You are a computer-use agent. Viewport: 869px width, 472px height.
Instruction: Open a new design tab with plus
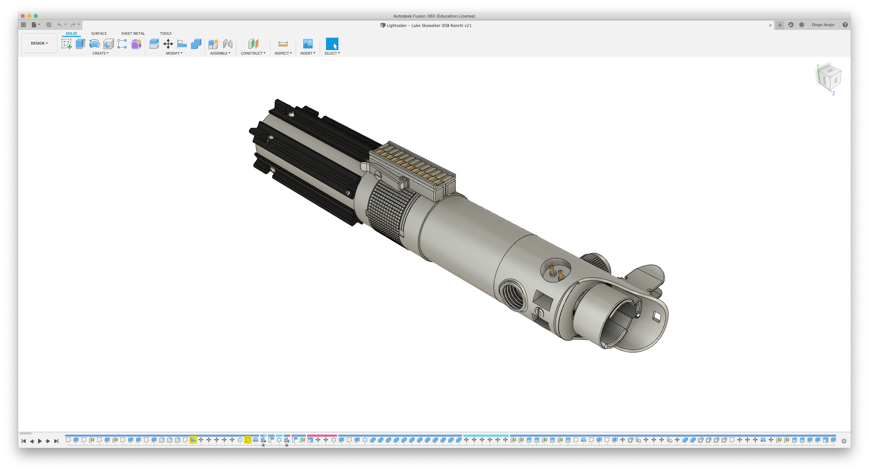(x=780, y=25)
